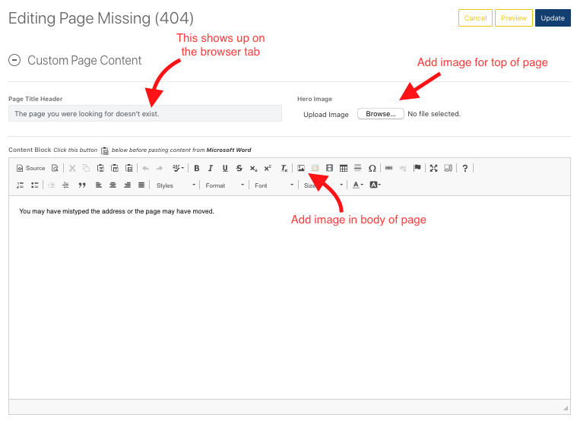
Task: Click the 'No file selected.' text
Action: (434, 114)
